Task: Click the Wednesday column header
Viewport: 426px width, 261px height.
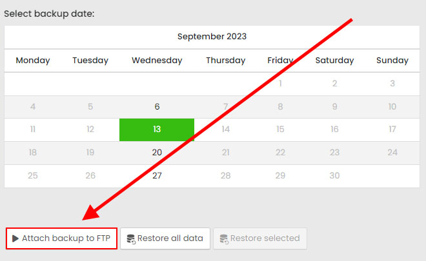Action: pyautogui.click(x=157, y=61)
